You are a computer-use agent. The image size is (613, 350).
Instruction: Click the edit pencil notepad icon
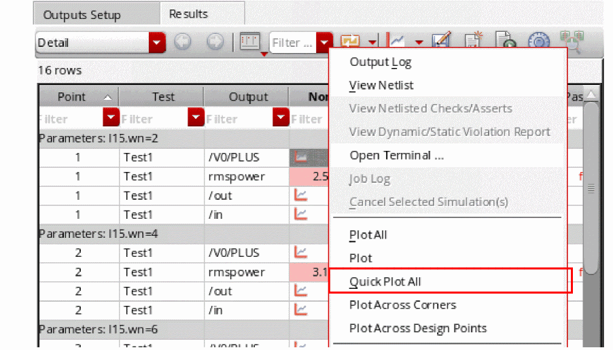(442, 40)
